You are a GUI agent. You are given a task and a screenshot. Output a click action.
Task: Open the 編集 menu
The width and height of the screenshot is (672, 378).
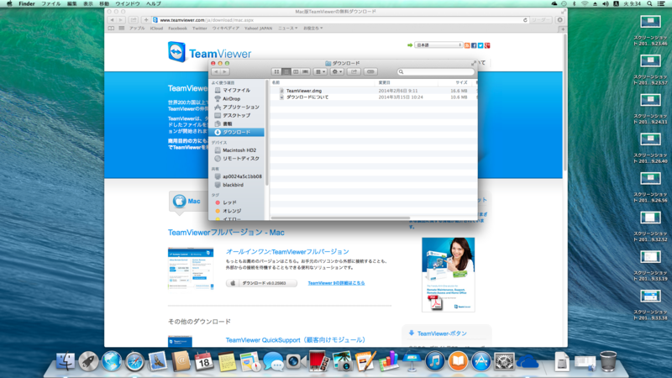tap(72, 3)
